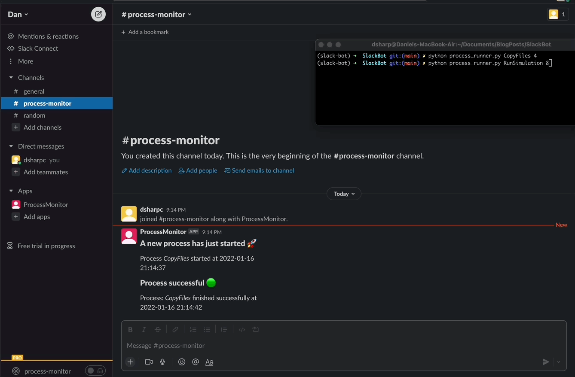575x377 pixels.
Task: Click the compose new message icon
Action: (98, 15)
